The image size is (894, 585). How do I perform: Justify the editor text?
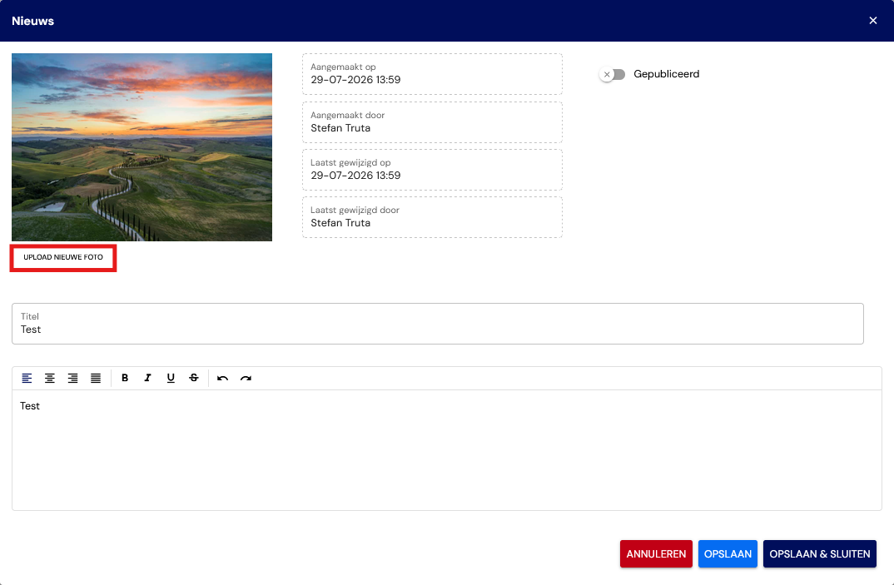click(x=96, y=378)
